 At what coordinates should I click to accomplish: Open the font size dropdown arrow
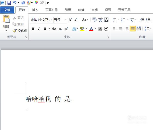[x=65, y=20]
